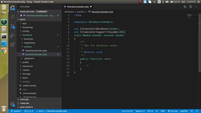Click Go Live in the status bar

[x=173, y=111]
